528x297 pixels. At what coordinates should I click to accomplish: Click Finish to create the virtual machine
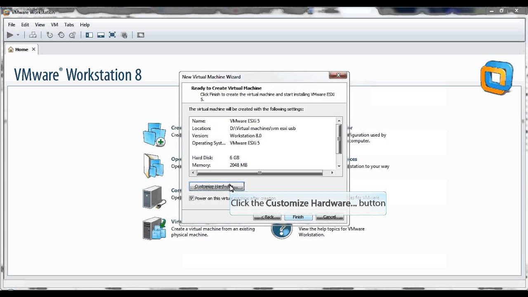(298, 217)
